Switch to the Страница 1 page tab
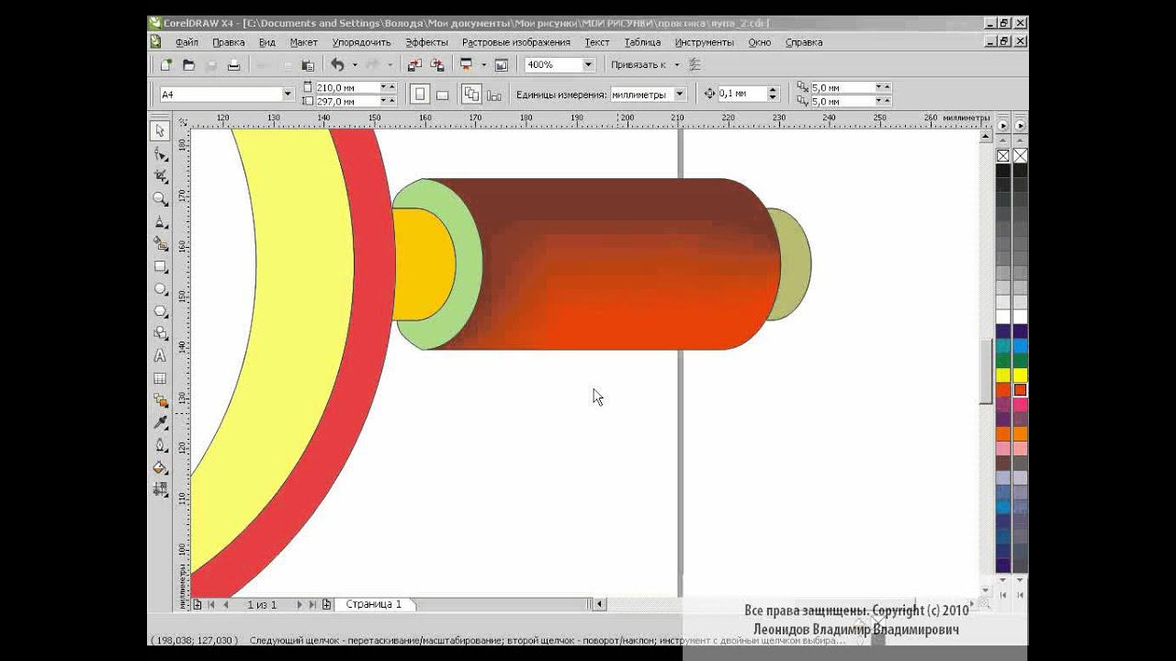 [x=374, y=604]
